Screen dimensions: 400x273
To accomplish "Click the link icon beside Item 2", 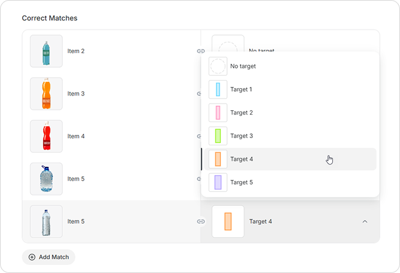I will [x=201, y=51].
